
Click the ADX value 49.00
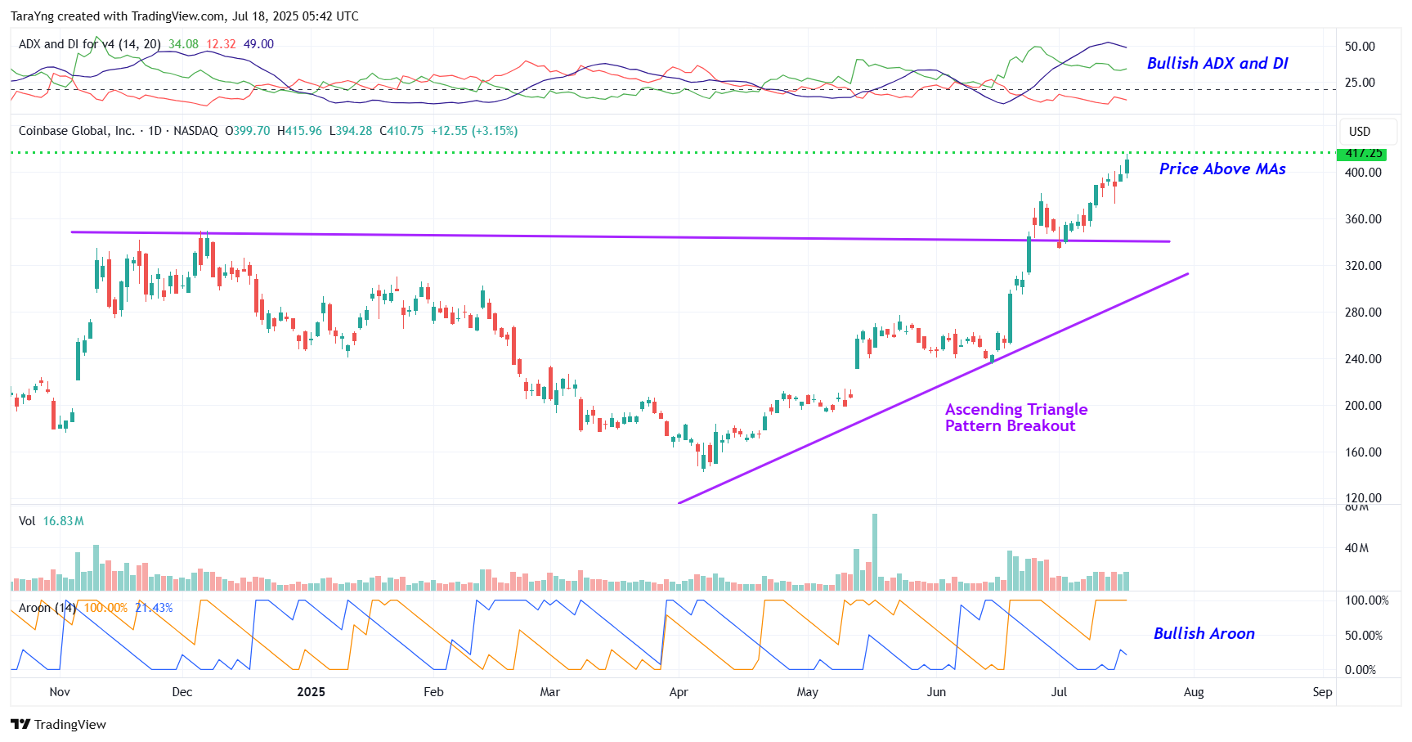click(258, 44)
